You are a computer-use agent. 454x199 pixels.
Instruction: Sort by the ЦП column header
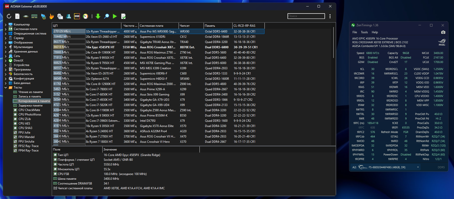click(86, 25)
